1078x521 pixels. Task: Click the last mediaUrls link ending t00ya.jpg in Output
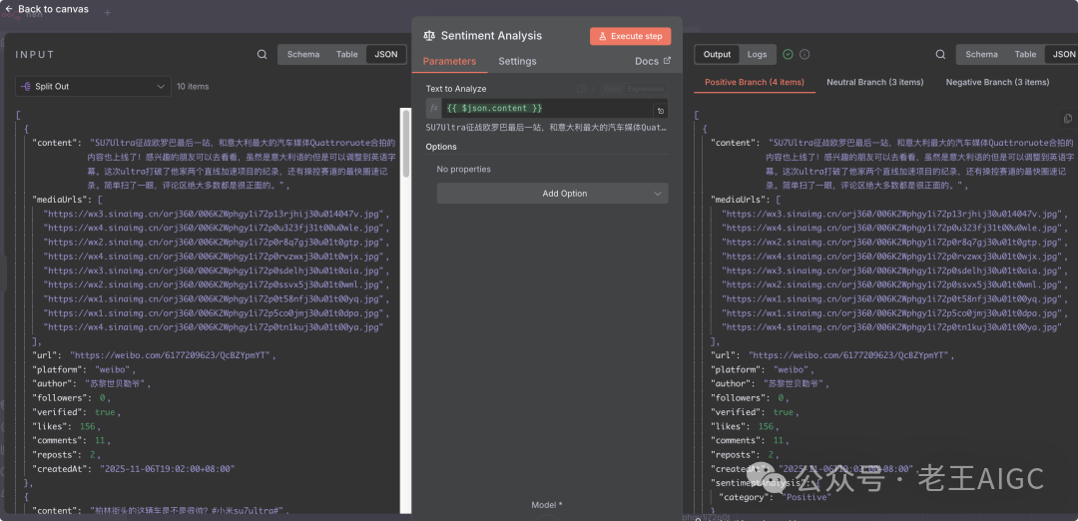point(892,327)
